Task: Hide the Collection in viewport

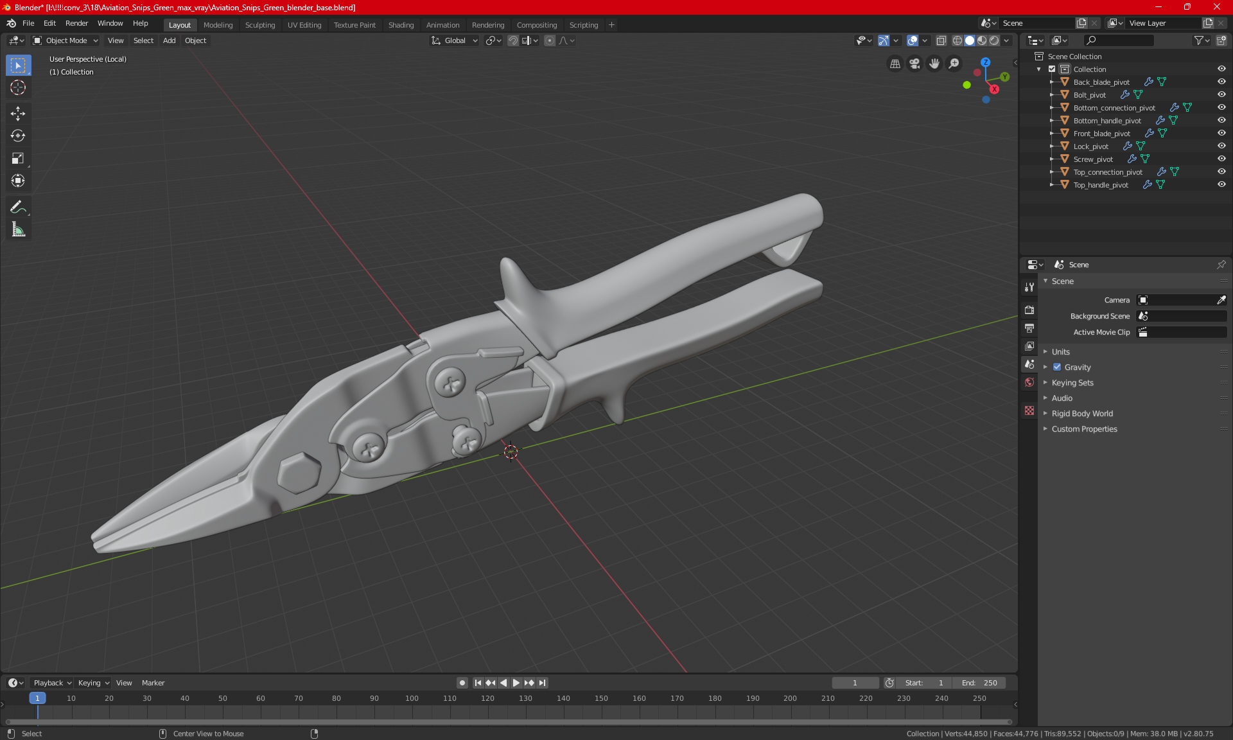Action: point(1221,69)
